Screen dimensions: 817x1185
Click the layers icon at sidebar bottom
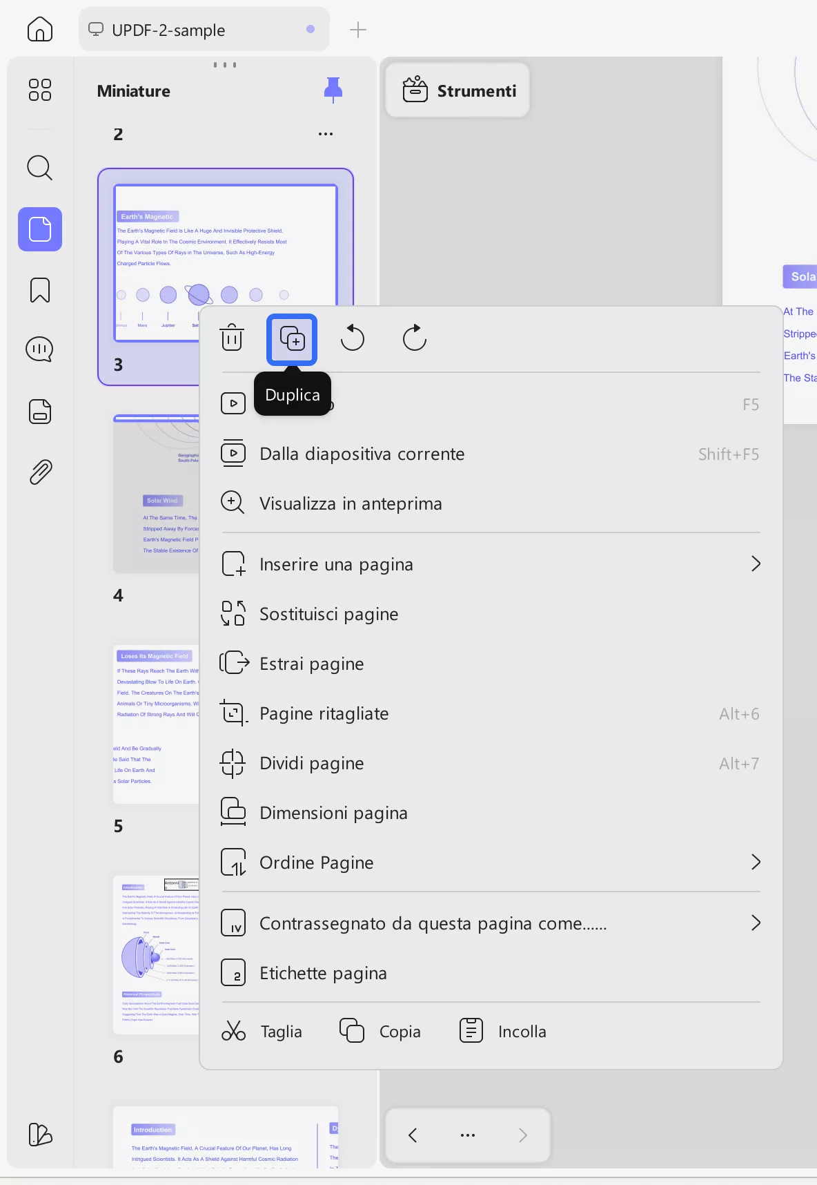40,1135
